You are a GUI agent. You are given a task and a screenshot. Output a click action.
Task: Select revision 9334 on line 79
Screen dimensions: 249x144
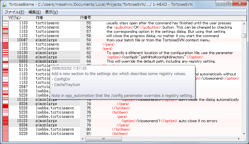[x=23, y=125]
